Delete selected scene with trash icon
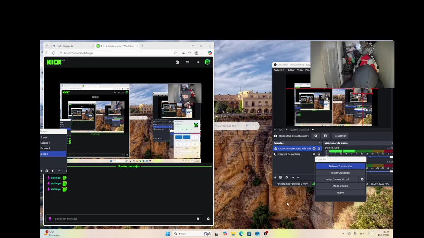Image resolution: width=424 pixels, height=238 pixels. (x=47, y=171)
